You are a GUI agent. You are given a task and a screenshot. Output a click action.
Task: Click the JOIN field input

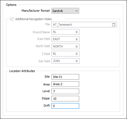[x=65, y=61]
